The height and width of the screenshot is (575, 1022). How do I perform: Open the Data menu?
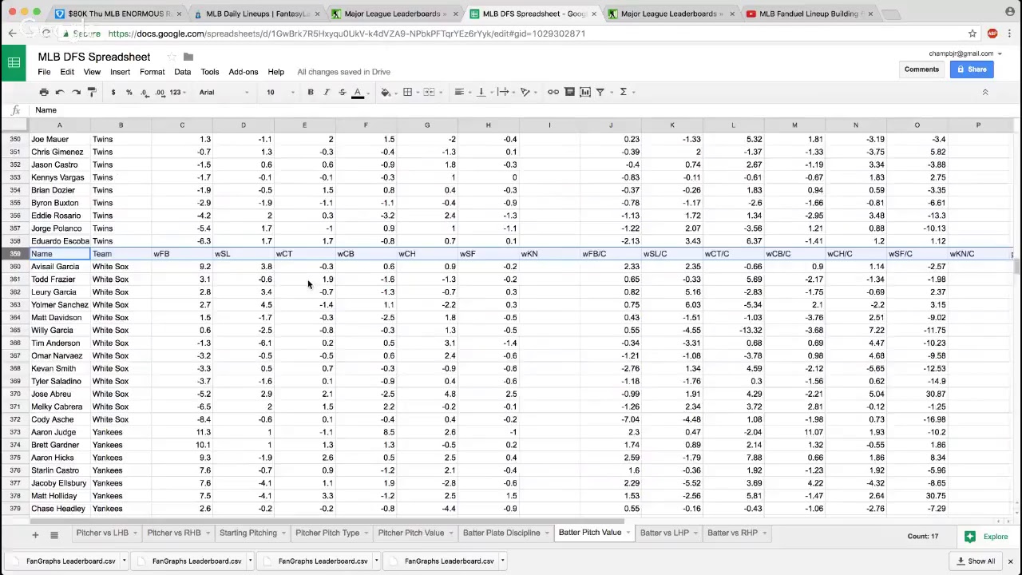(182, 72)
